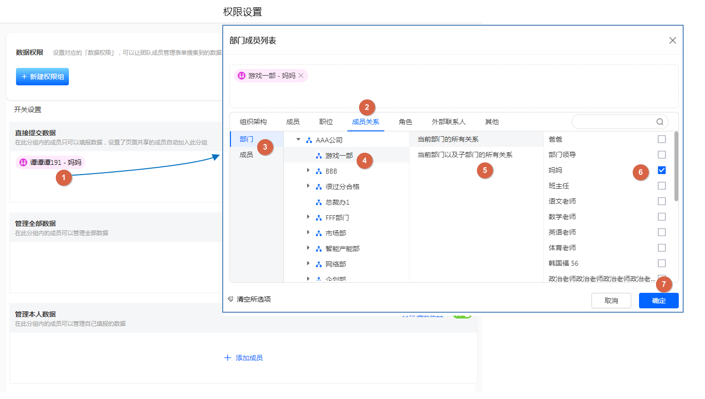Click the 总裁办1 department icon
This screenshot has height=399, width=705.
pyautogui.click(x=319, y=202)
